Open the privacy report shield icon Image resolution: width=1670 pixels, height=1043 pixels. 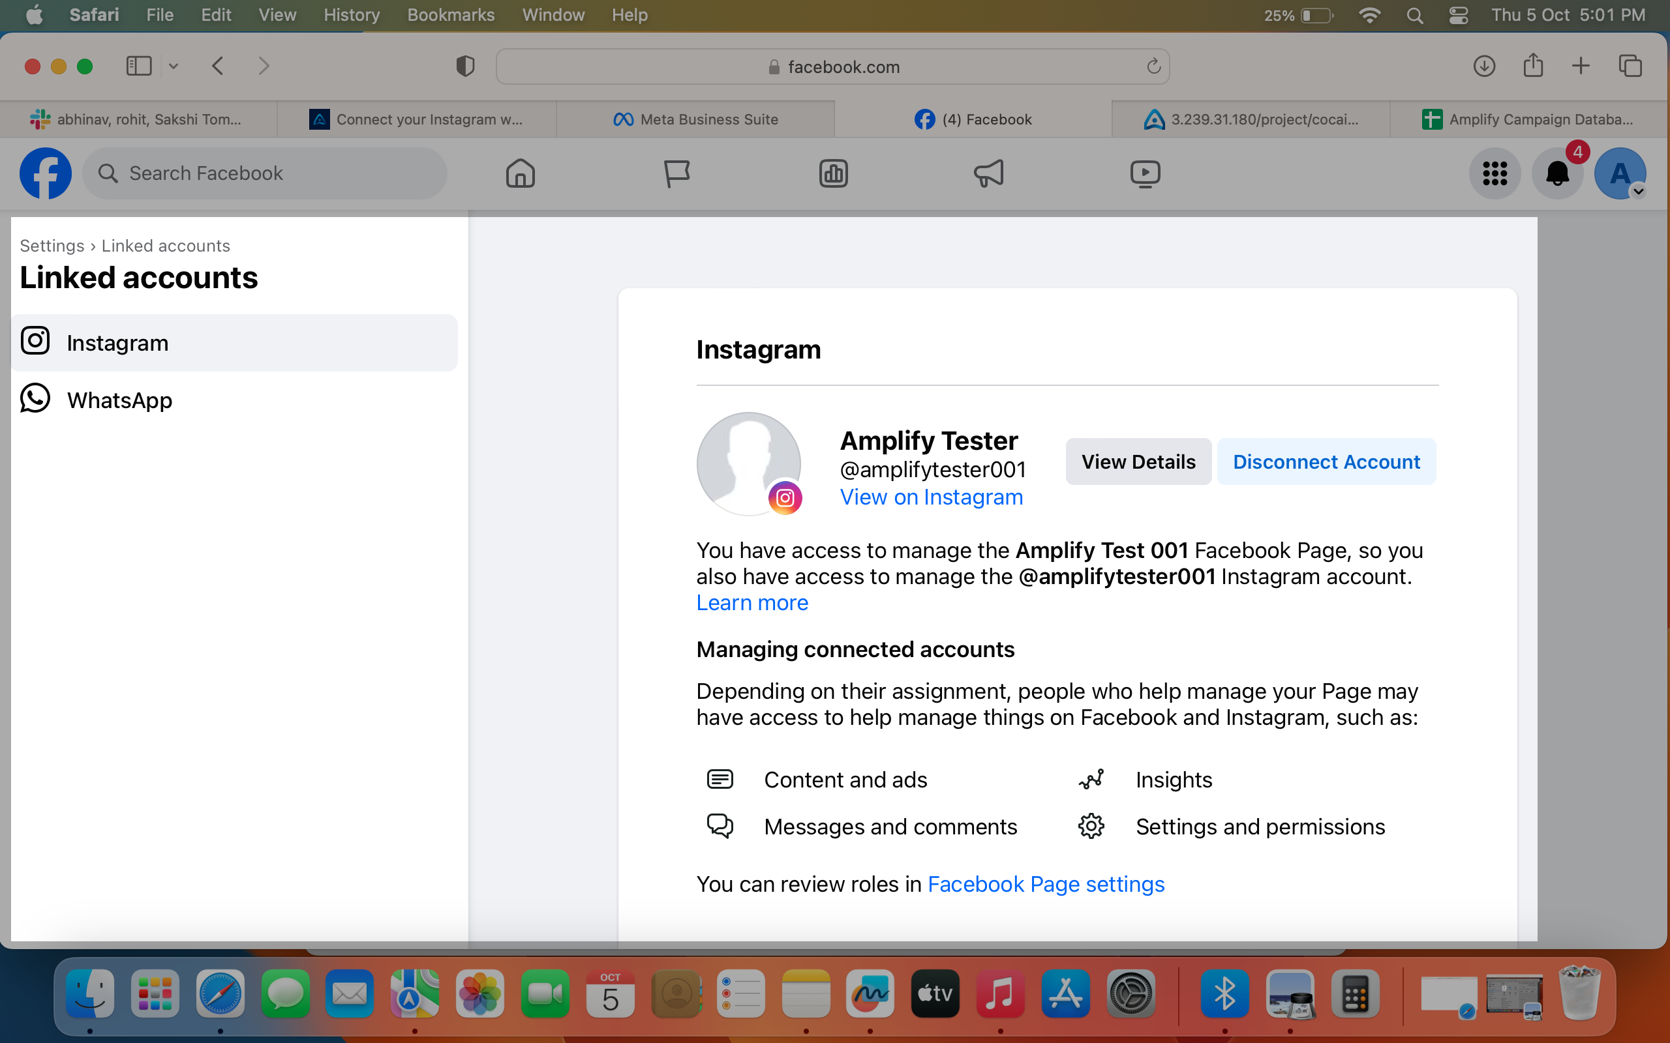point(465,66)
